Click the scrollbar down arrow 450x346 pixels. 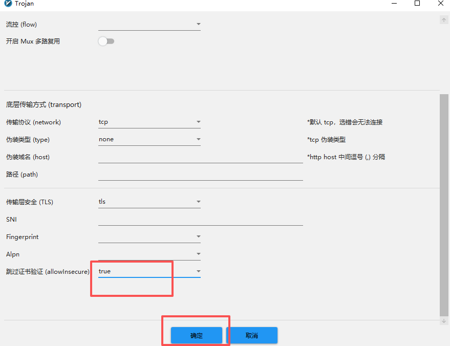(x=444, y=321)
